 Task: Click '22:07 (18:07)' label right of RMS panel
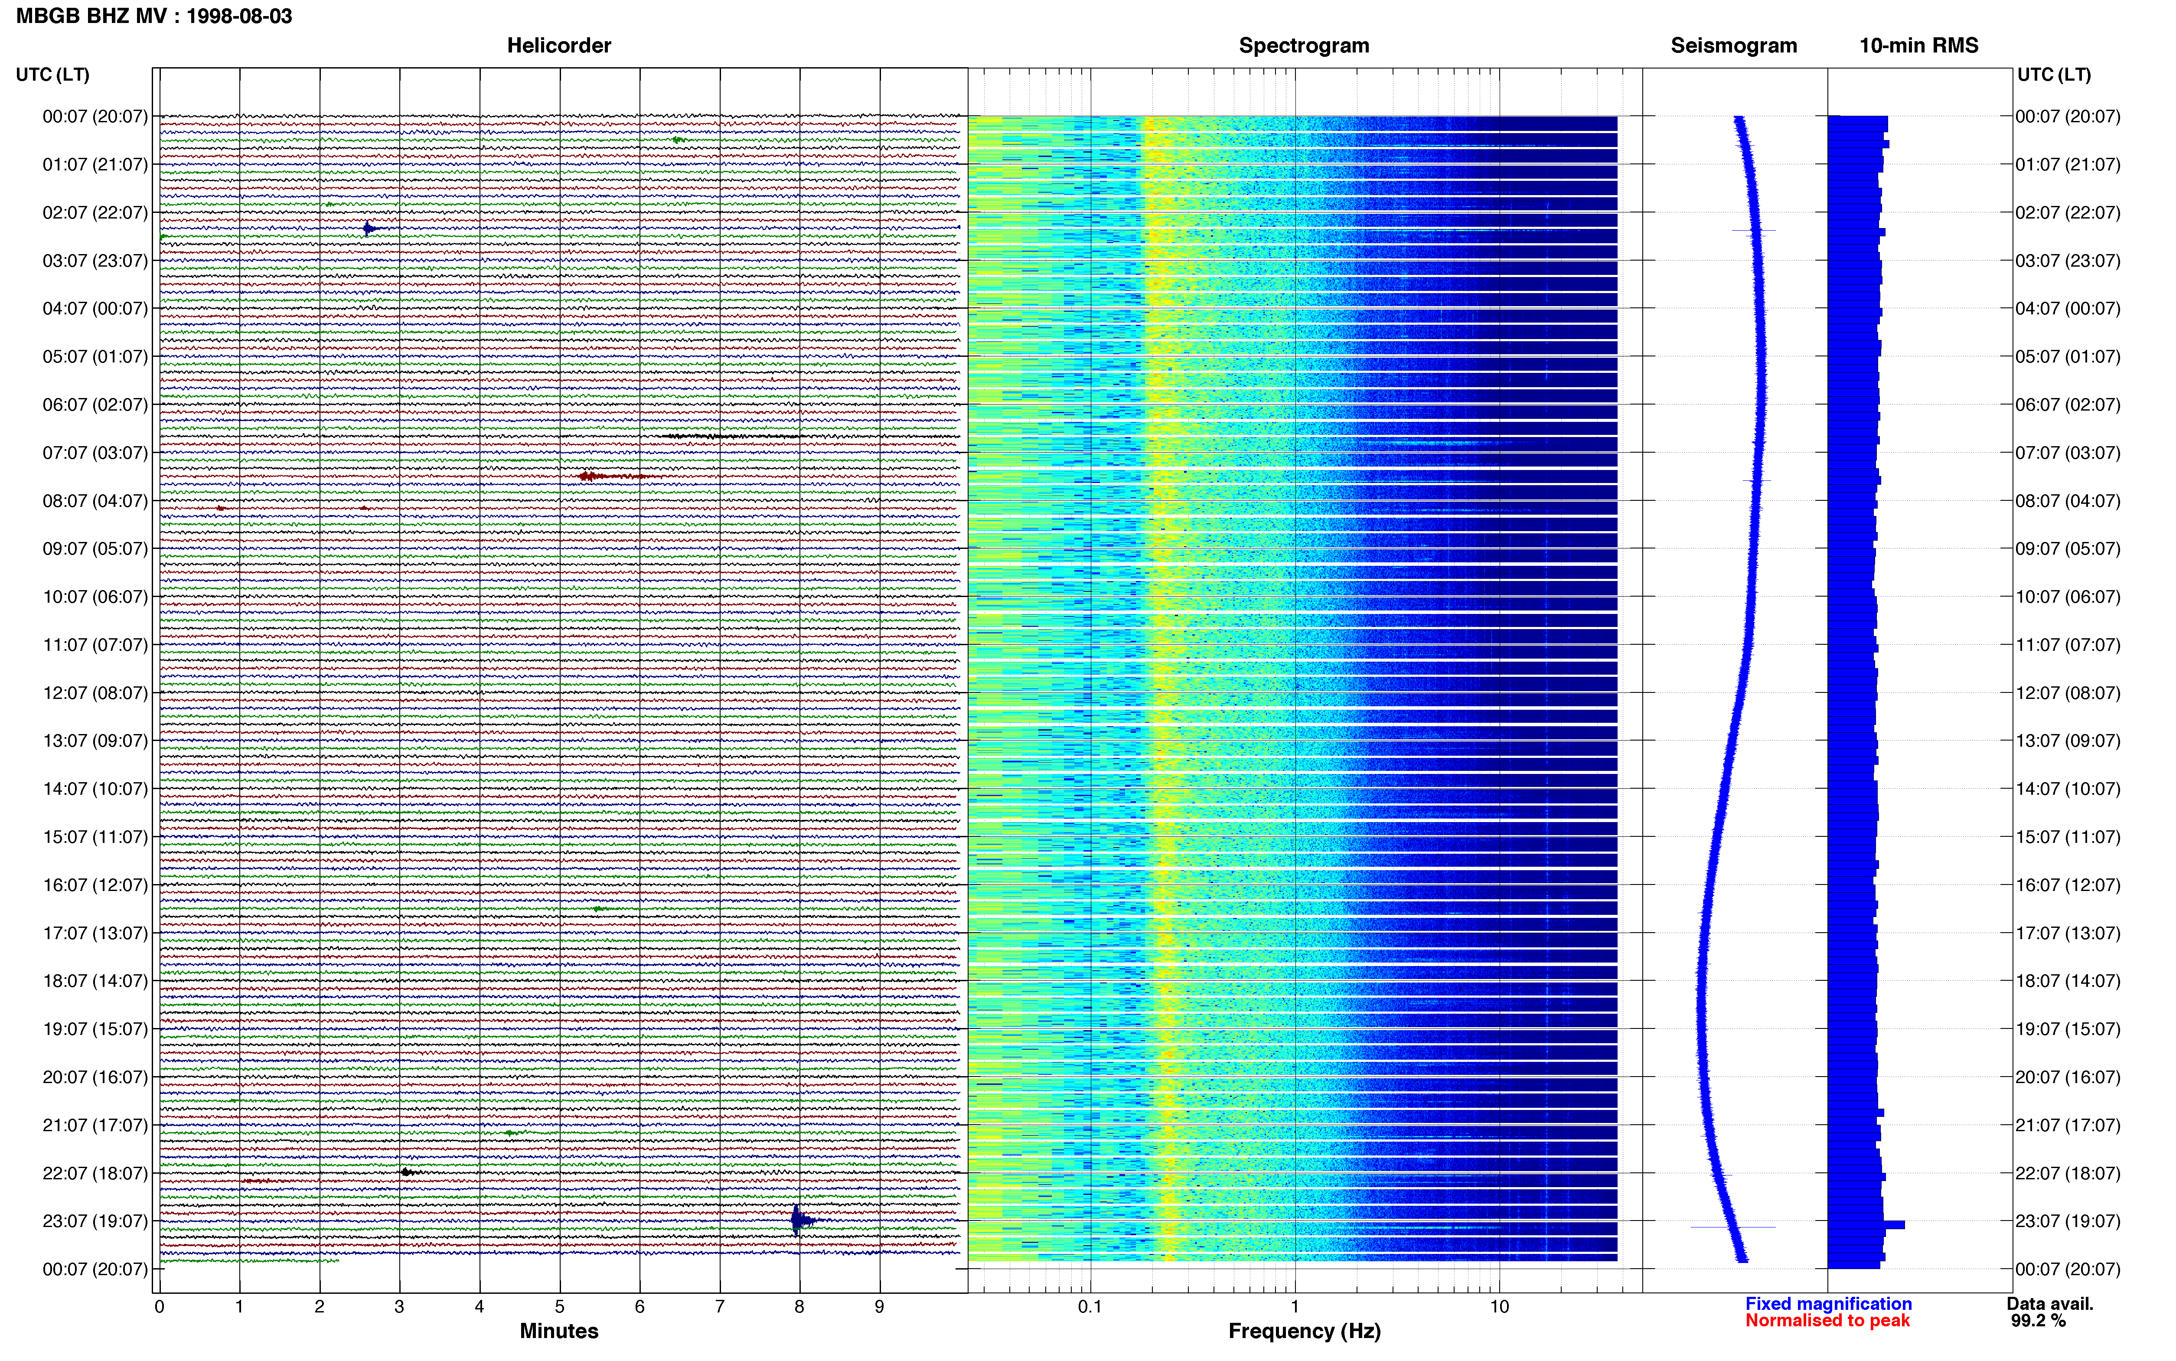coord(2068,1174)
